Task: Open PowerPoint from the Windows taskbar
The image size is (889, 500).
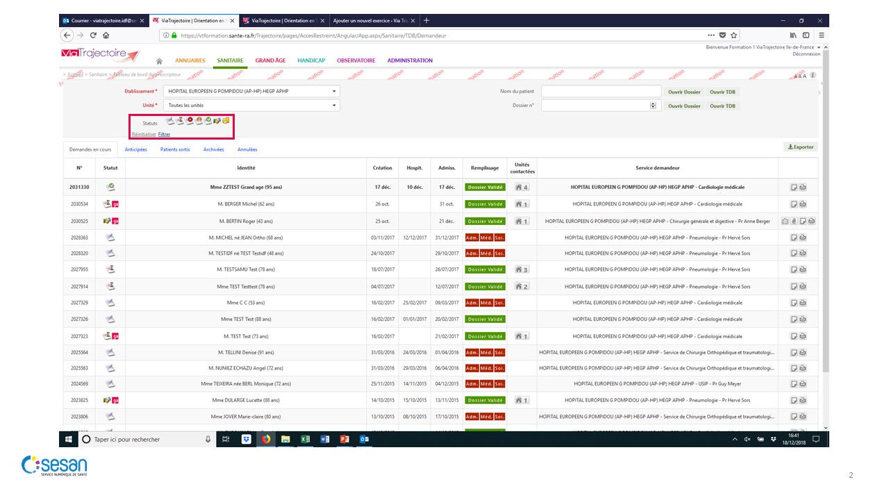Action: 343,440
